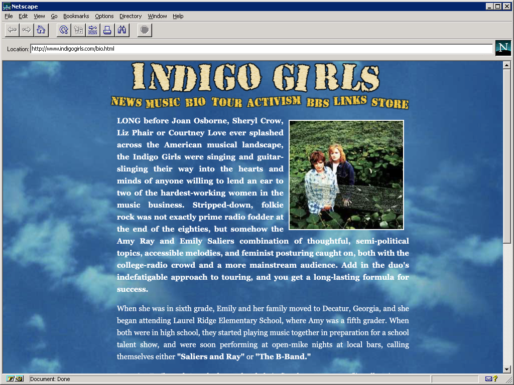Open the Bookmarks menu
Screen dimensions: 514x385
click(76, 16)
